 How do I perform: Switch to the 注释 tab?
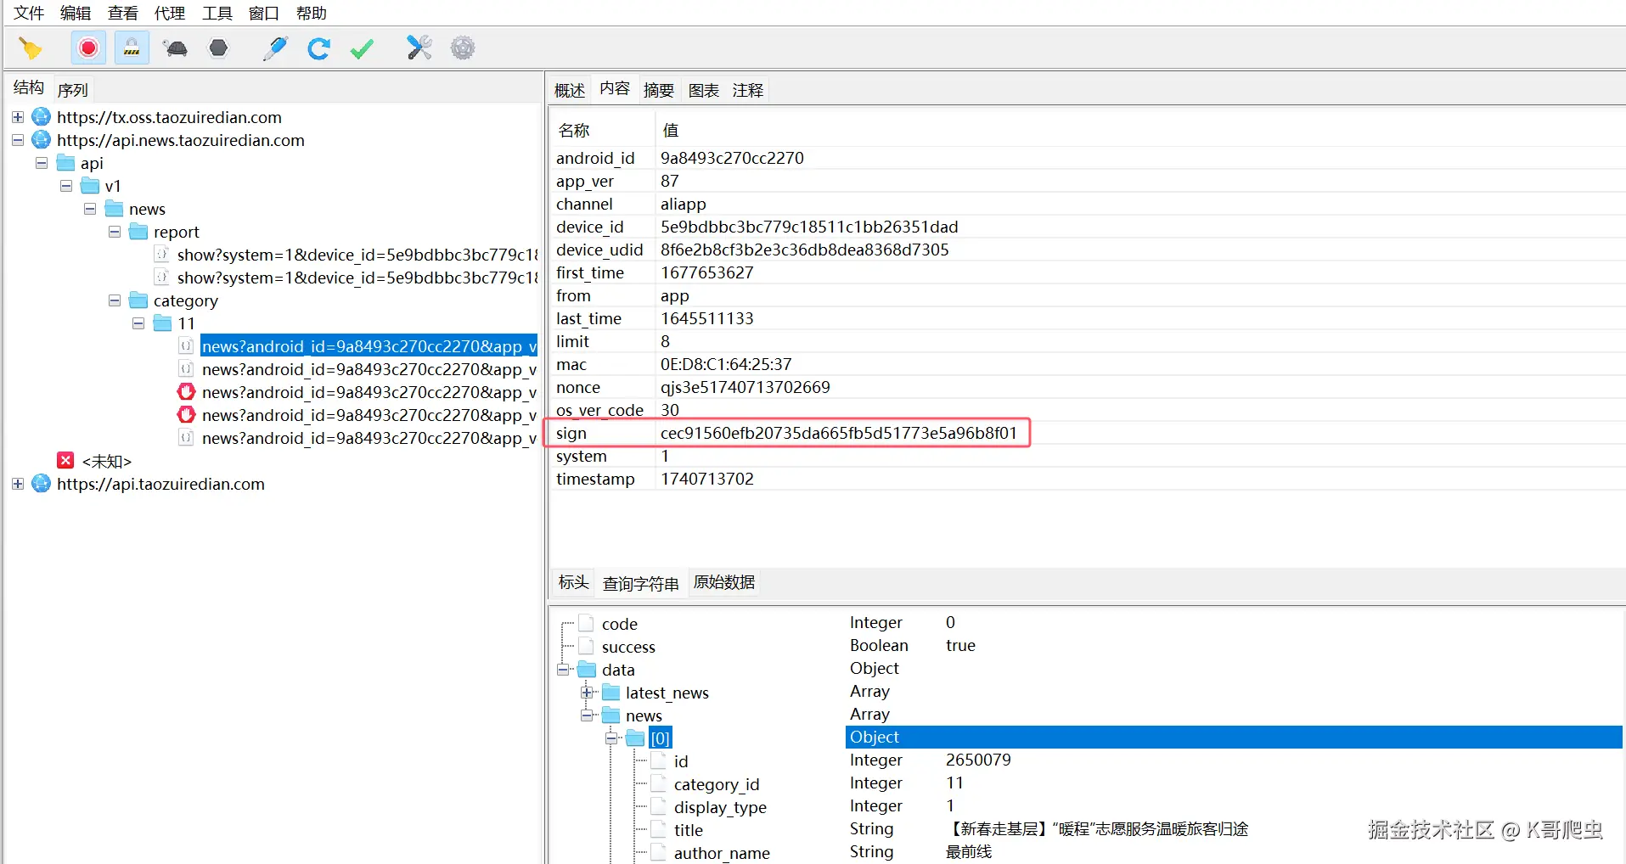click(x=748, y=90)
